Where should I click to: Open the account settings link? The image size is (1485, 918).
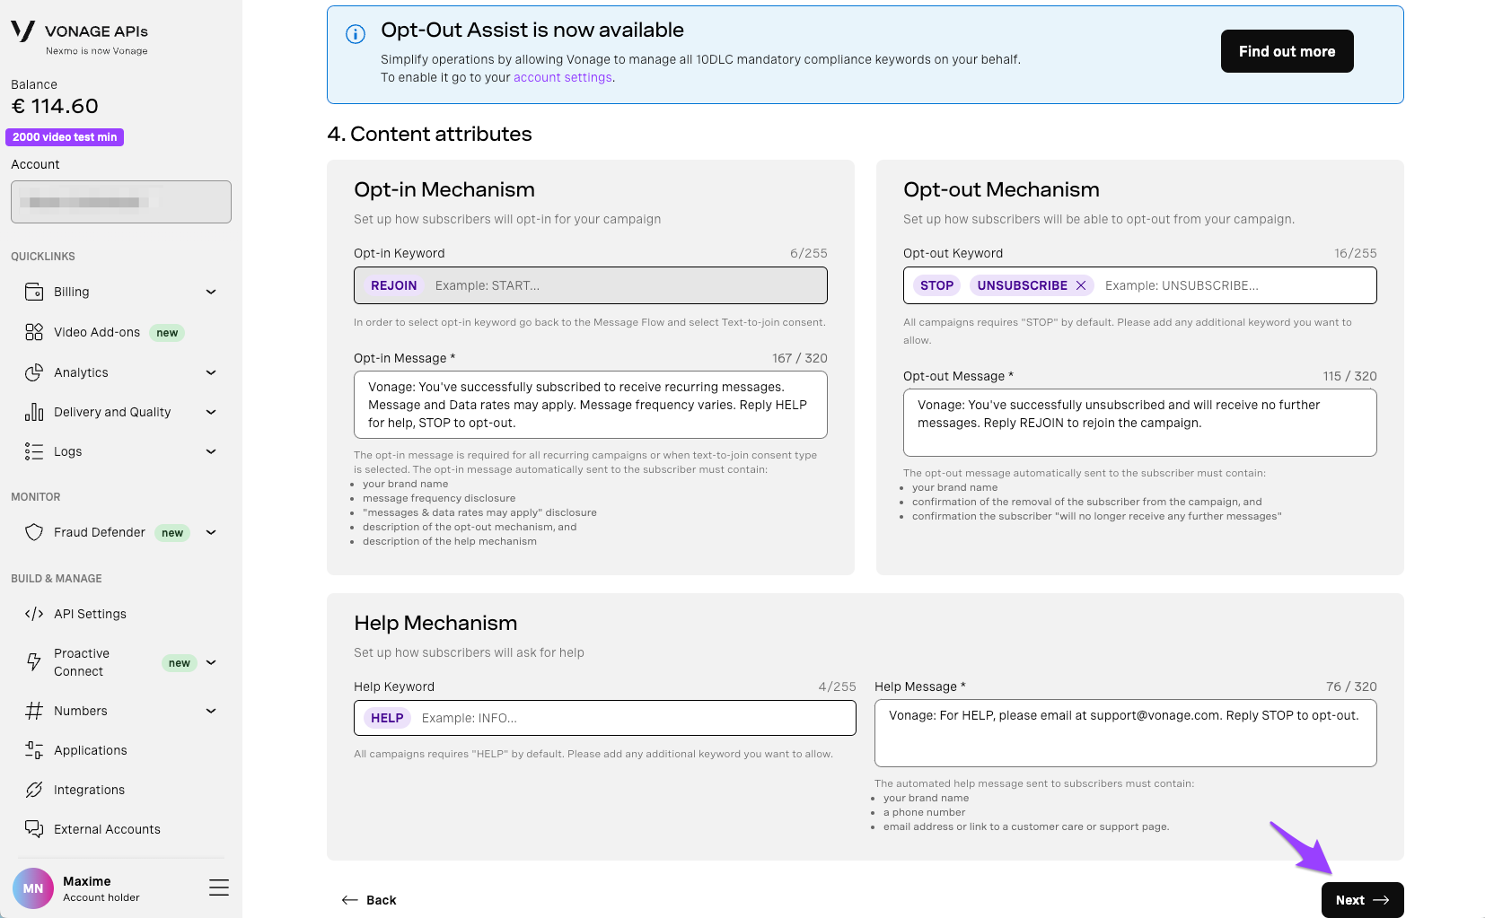click(x=562, y=77)
